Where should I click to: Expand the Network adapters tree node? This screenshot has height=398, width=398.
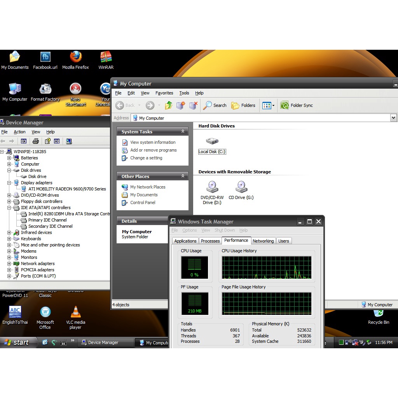[x=9, y=264]
